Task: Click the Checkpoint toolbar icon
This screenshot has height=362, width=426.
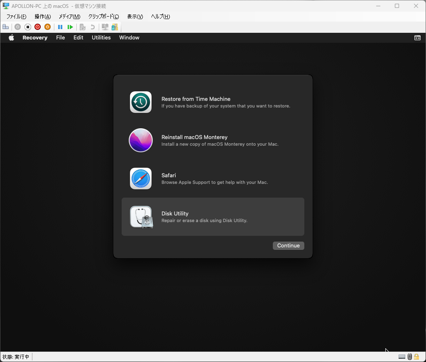Action: [83, 27]
